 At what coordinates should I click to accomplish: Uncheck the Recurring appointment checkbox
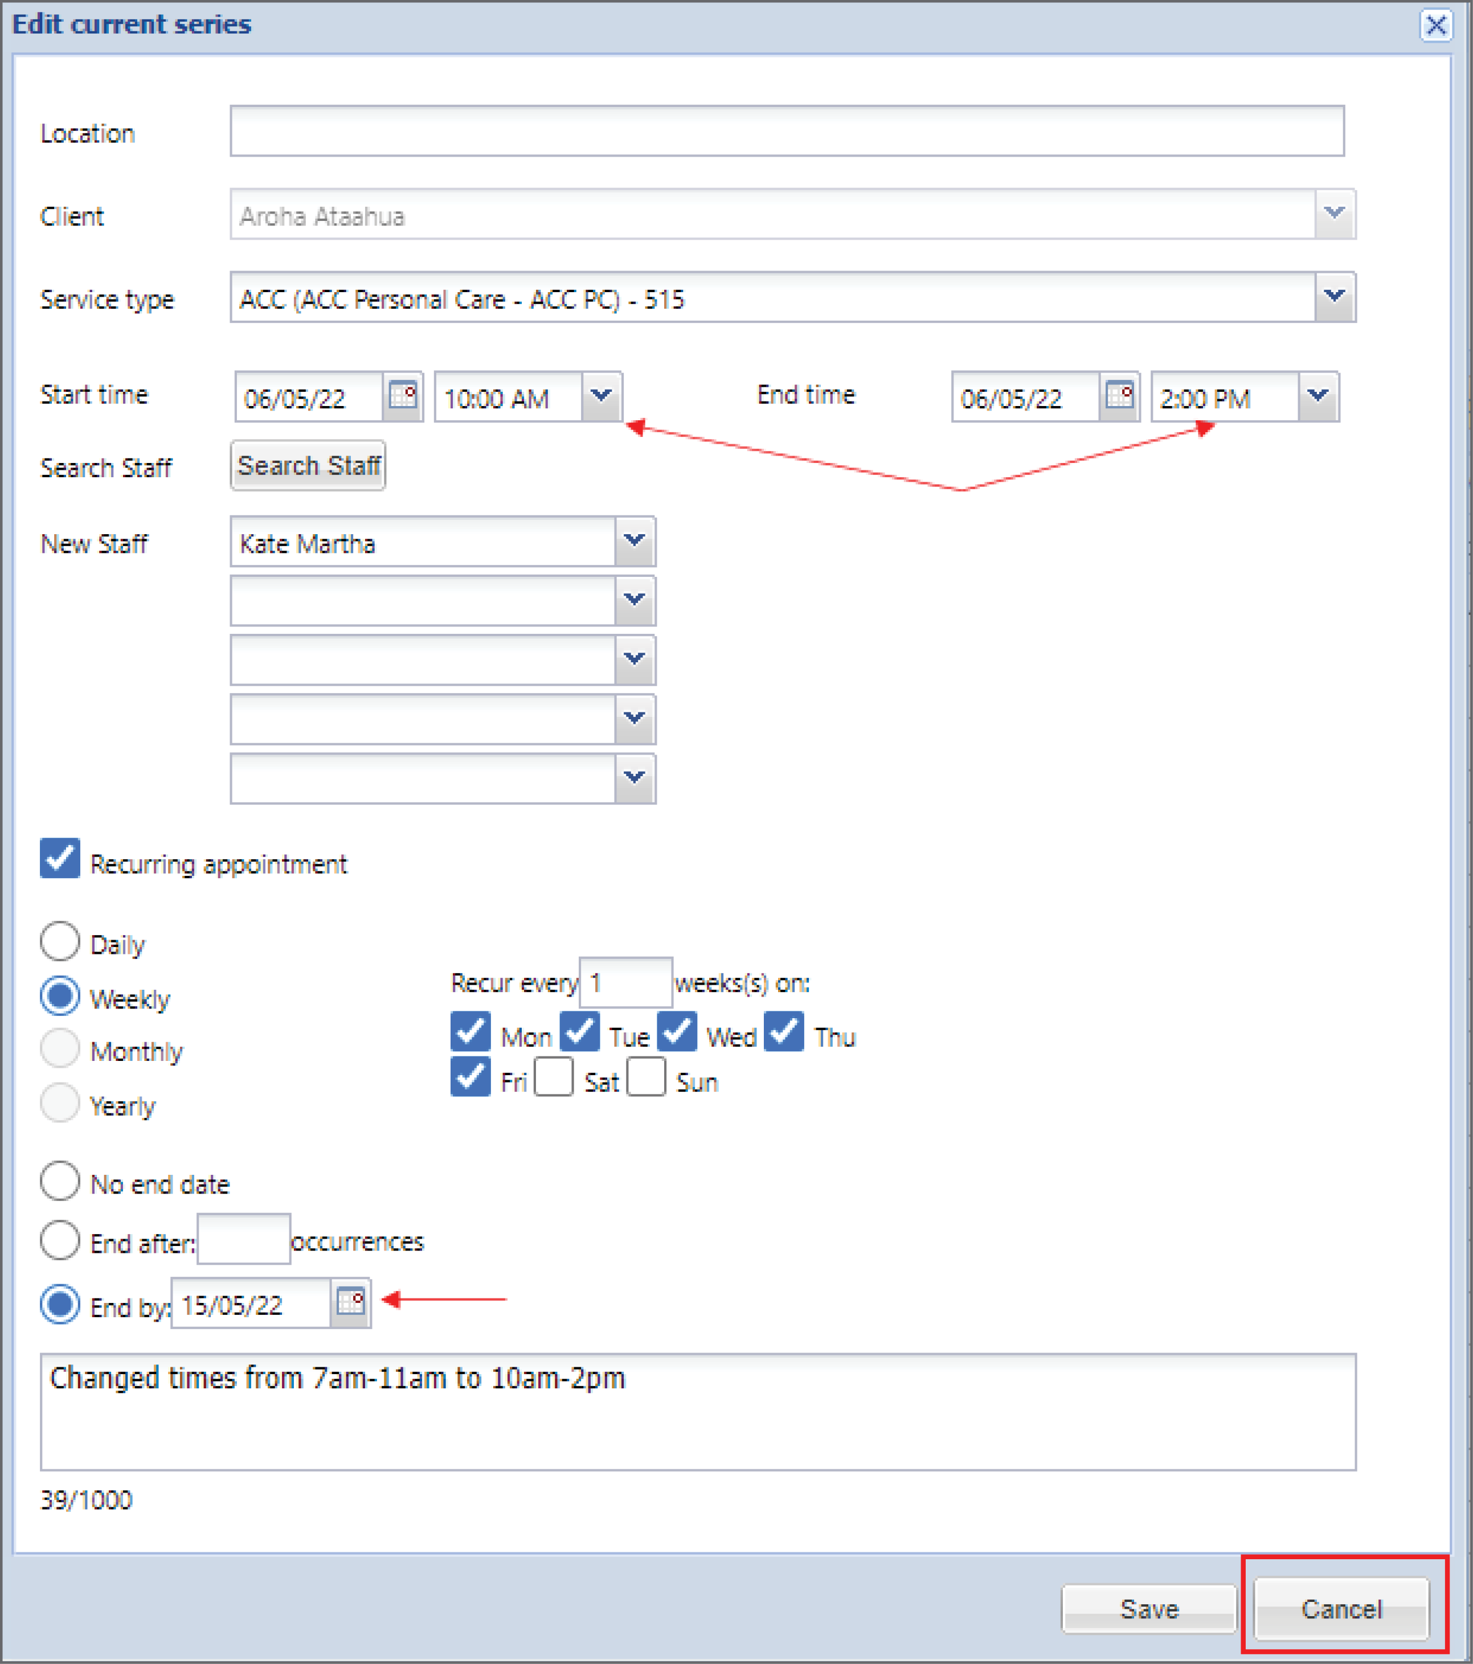pos(60,858)
